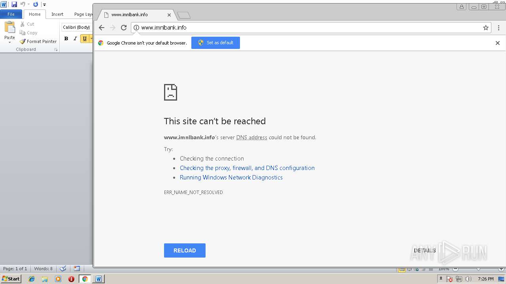
Task: Click the Word zoom slider handle
Action: click(x=478, y=270)
